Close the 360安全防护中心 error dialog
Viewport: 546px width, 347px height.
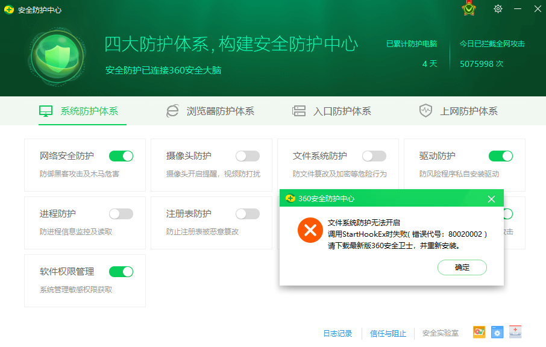(491, 199)
